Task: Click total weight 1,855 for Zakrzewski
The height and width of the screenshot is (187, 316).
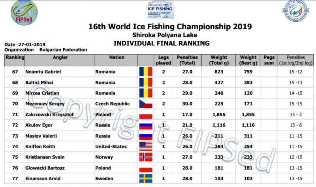Action: [218, 115]
